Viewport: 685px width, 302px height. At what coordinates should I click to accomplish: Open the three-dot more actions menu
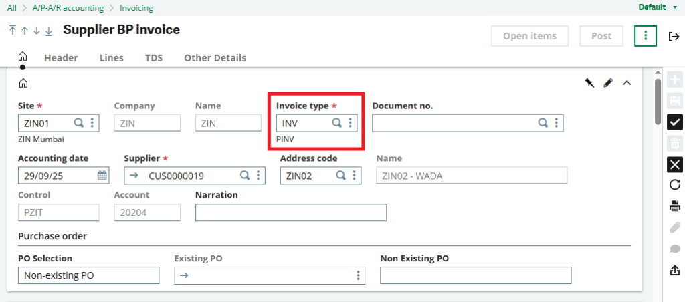(646, 36)
